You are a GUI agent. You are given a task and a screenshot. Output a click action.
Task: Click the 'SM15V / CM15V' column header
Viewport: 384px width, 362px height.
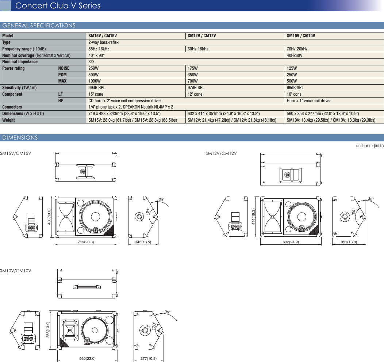(103, 36)
